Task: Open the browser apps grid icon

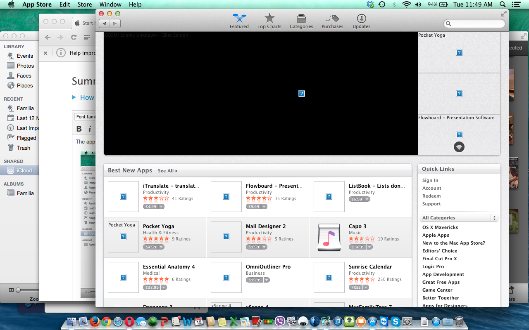Action: coord(87,37)
